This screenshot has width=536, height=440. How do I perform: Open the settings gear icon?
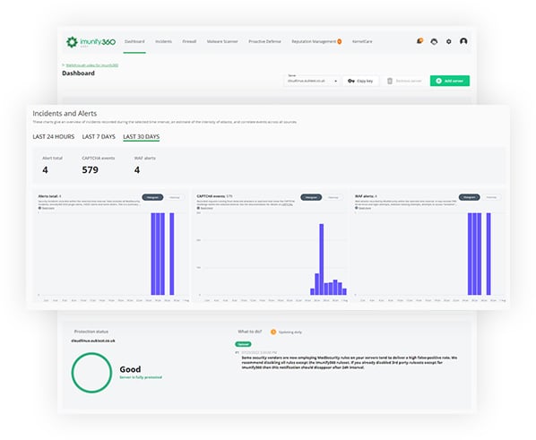[x=449, y=41]
